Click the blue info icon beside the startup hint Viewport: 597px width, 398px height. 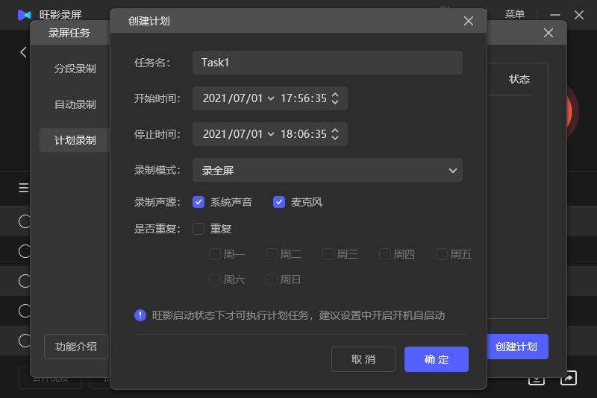[140, 315]
